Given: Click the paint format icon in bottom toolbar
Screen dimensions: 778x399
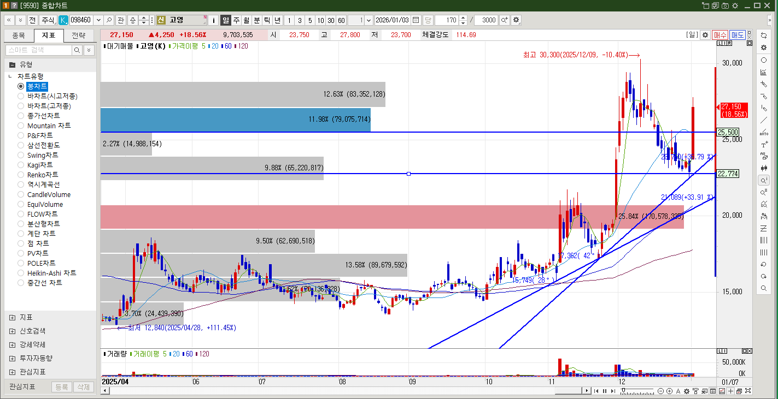Looking at the screenshot, I should click(695, 391).
